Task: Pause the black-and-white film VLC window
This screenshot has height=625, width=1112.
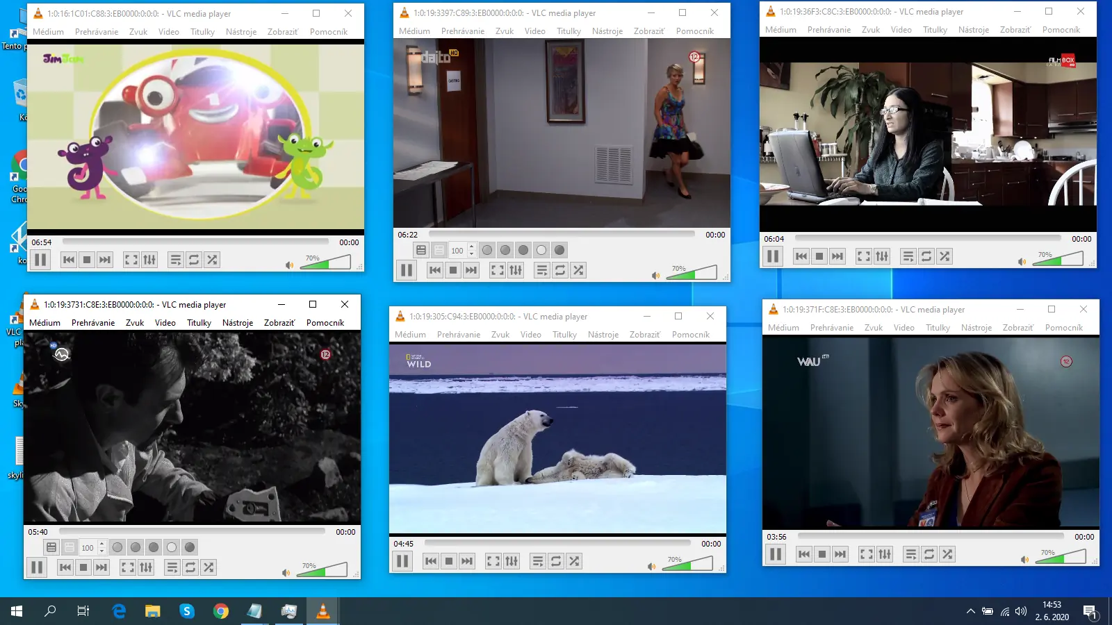Action: point(37,567)
